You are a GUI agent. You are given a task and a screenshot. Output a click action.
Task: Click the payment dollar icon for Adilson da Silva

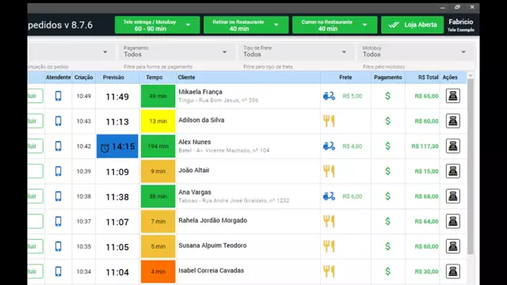pos(387,121)
